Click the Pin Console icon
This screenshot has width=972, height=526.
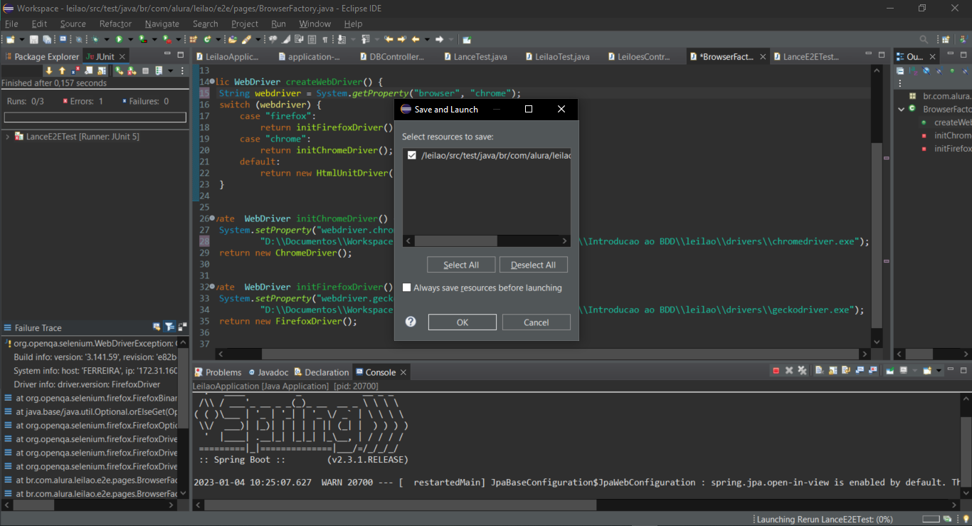(x=889, y=370)
